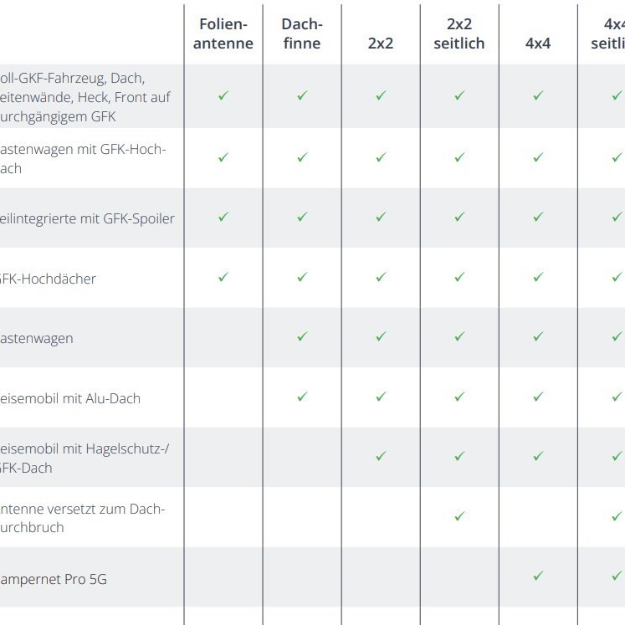Click 4x4 checkmark in Voll-GFK-Fahrzeug row
This screenshot has width=625, height=625.
click(538, 96)
